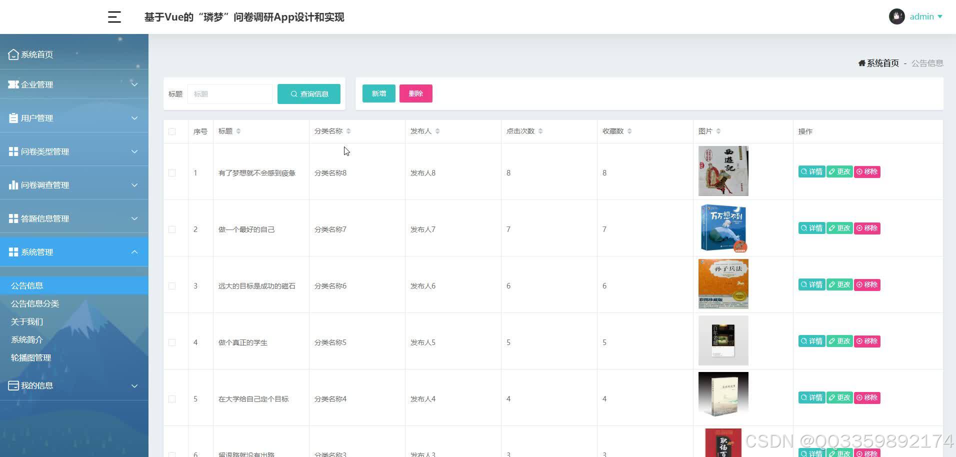Click 更改 for row 做一个最好的自己
The width and height of the screenshot is (956, 457).
point(839,228)
